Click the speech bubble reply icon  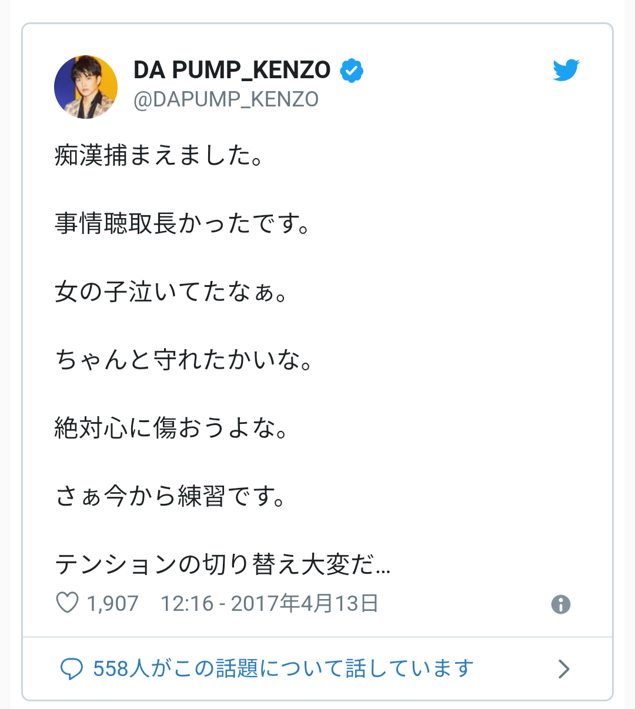tap(72, 669)
